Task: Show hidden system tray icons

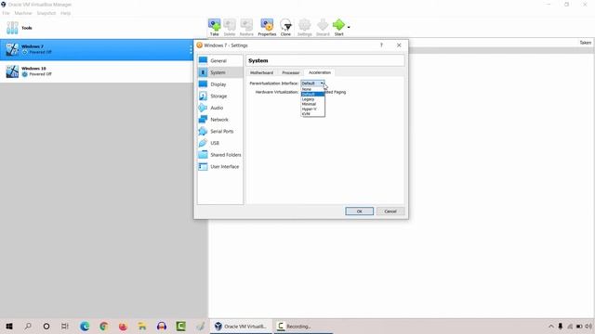Action: coord(551,326)
